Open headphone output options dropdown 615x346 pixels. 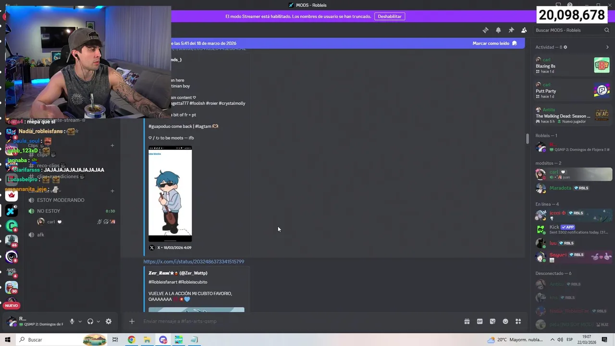tap(98, 321)
